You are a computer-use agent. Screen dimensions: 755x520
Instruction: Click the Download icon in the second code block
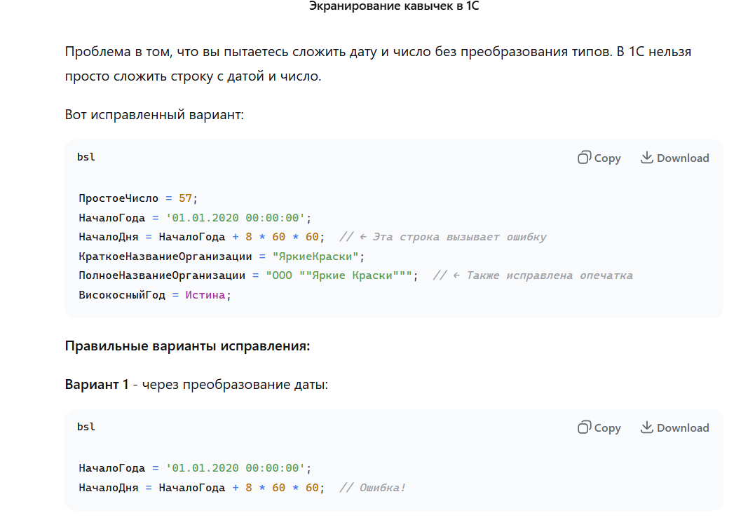coord(646,427)
